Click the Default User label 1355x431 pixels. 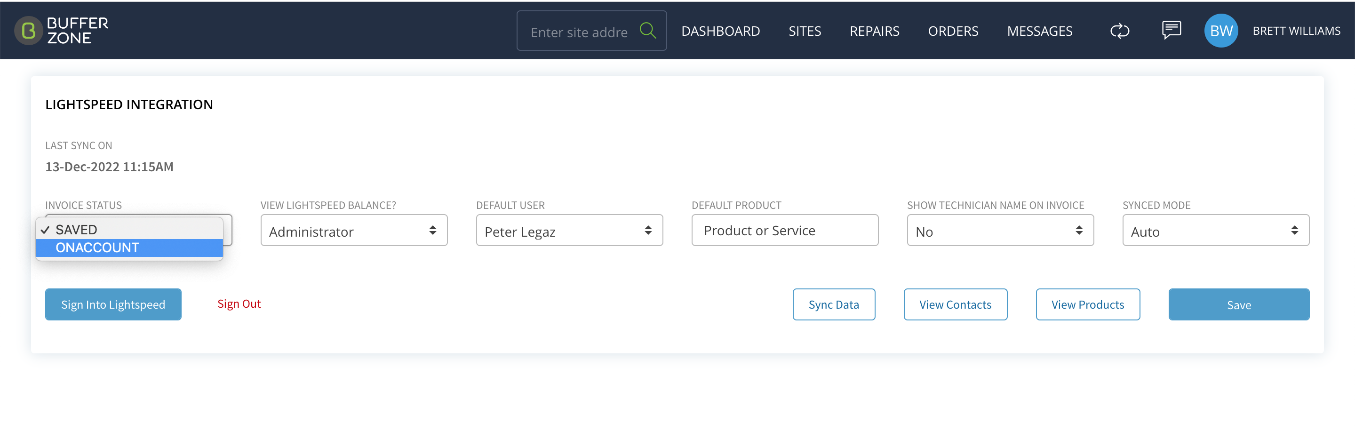(x=510, y=205)
